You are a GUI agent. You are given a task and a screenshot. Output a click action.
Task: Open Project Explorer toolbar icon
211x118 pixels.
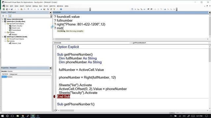coord(48,9)
